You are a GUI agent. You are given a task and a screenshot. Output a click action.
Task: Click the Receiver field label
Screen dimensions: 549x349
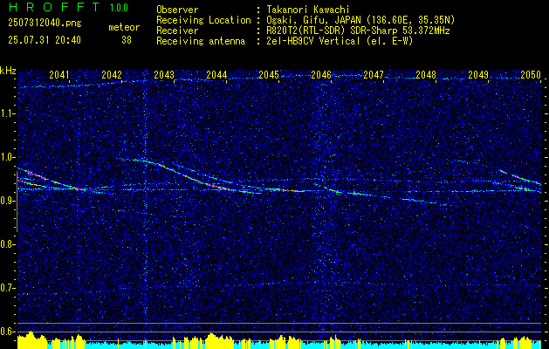177,31
